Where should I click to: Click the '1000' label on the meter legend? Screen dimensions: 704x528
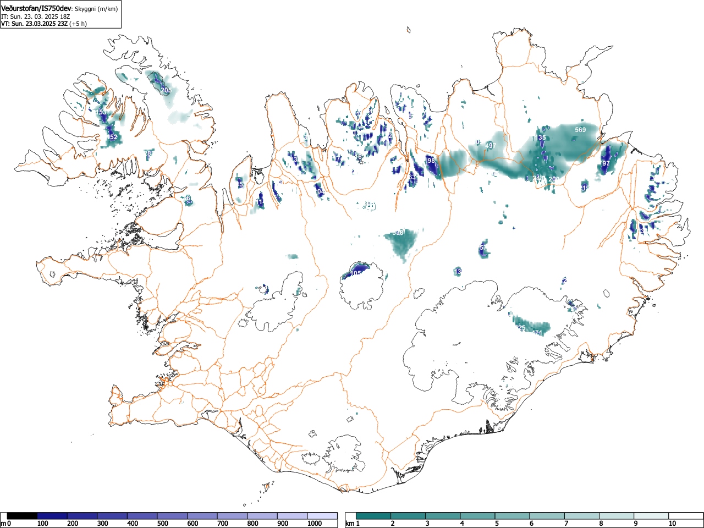(314, 524)
